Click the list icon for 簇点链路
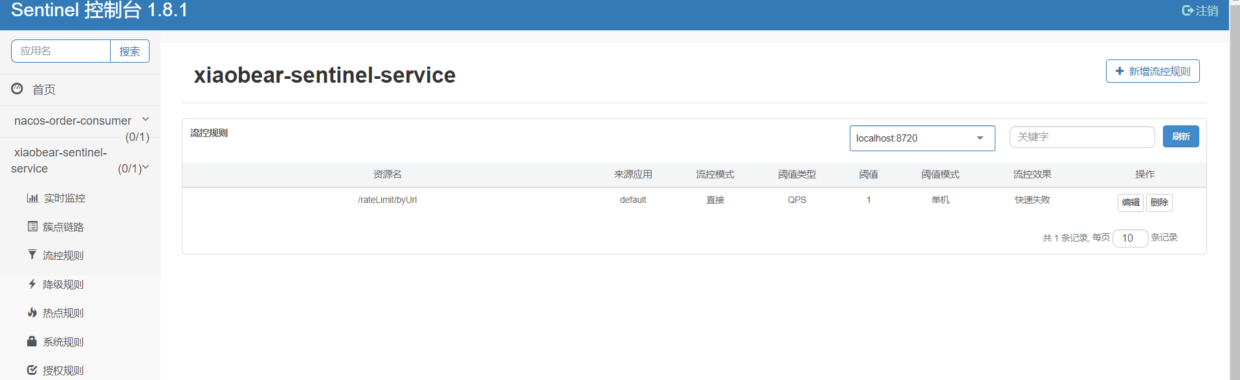The height and width of the screenshot is (380, 1240). (x=32, y=226)
